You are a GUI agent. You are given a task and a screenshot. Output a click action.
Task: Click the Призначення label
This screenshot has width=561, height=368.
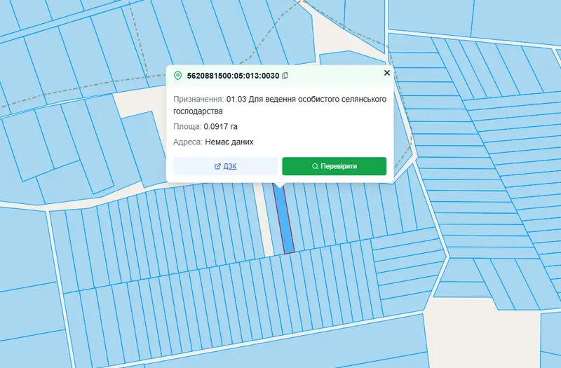(198, 99)
